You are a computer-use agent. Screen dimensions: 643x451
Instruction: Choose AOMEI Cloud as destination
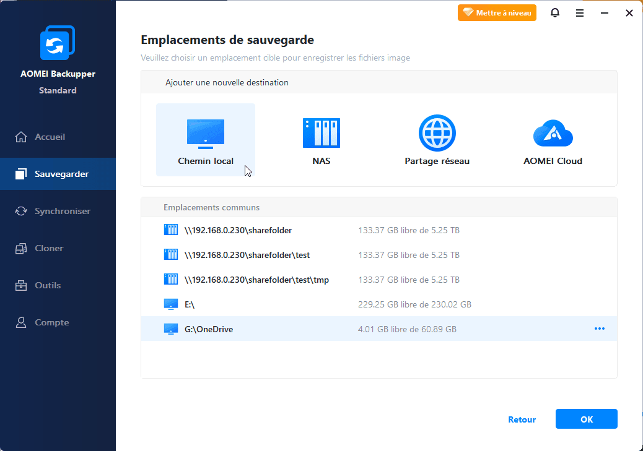[x=553, y=140]
